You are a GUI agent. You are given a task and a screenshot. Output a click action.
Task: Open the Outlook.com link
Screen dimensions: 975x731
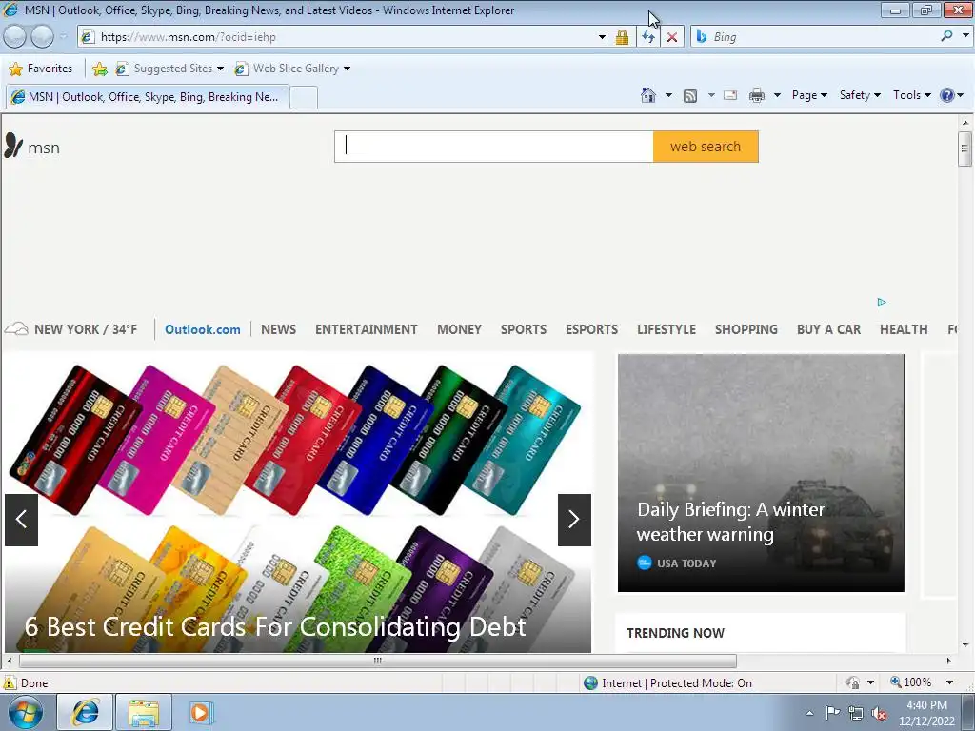tap(203, 329)
